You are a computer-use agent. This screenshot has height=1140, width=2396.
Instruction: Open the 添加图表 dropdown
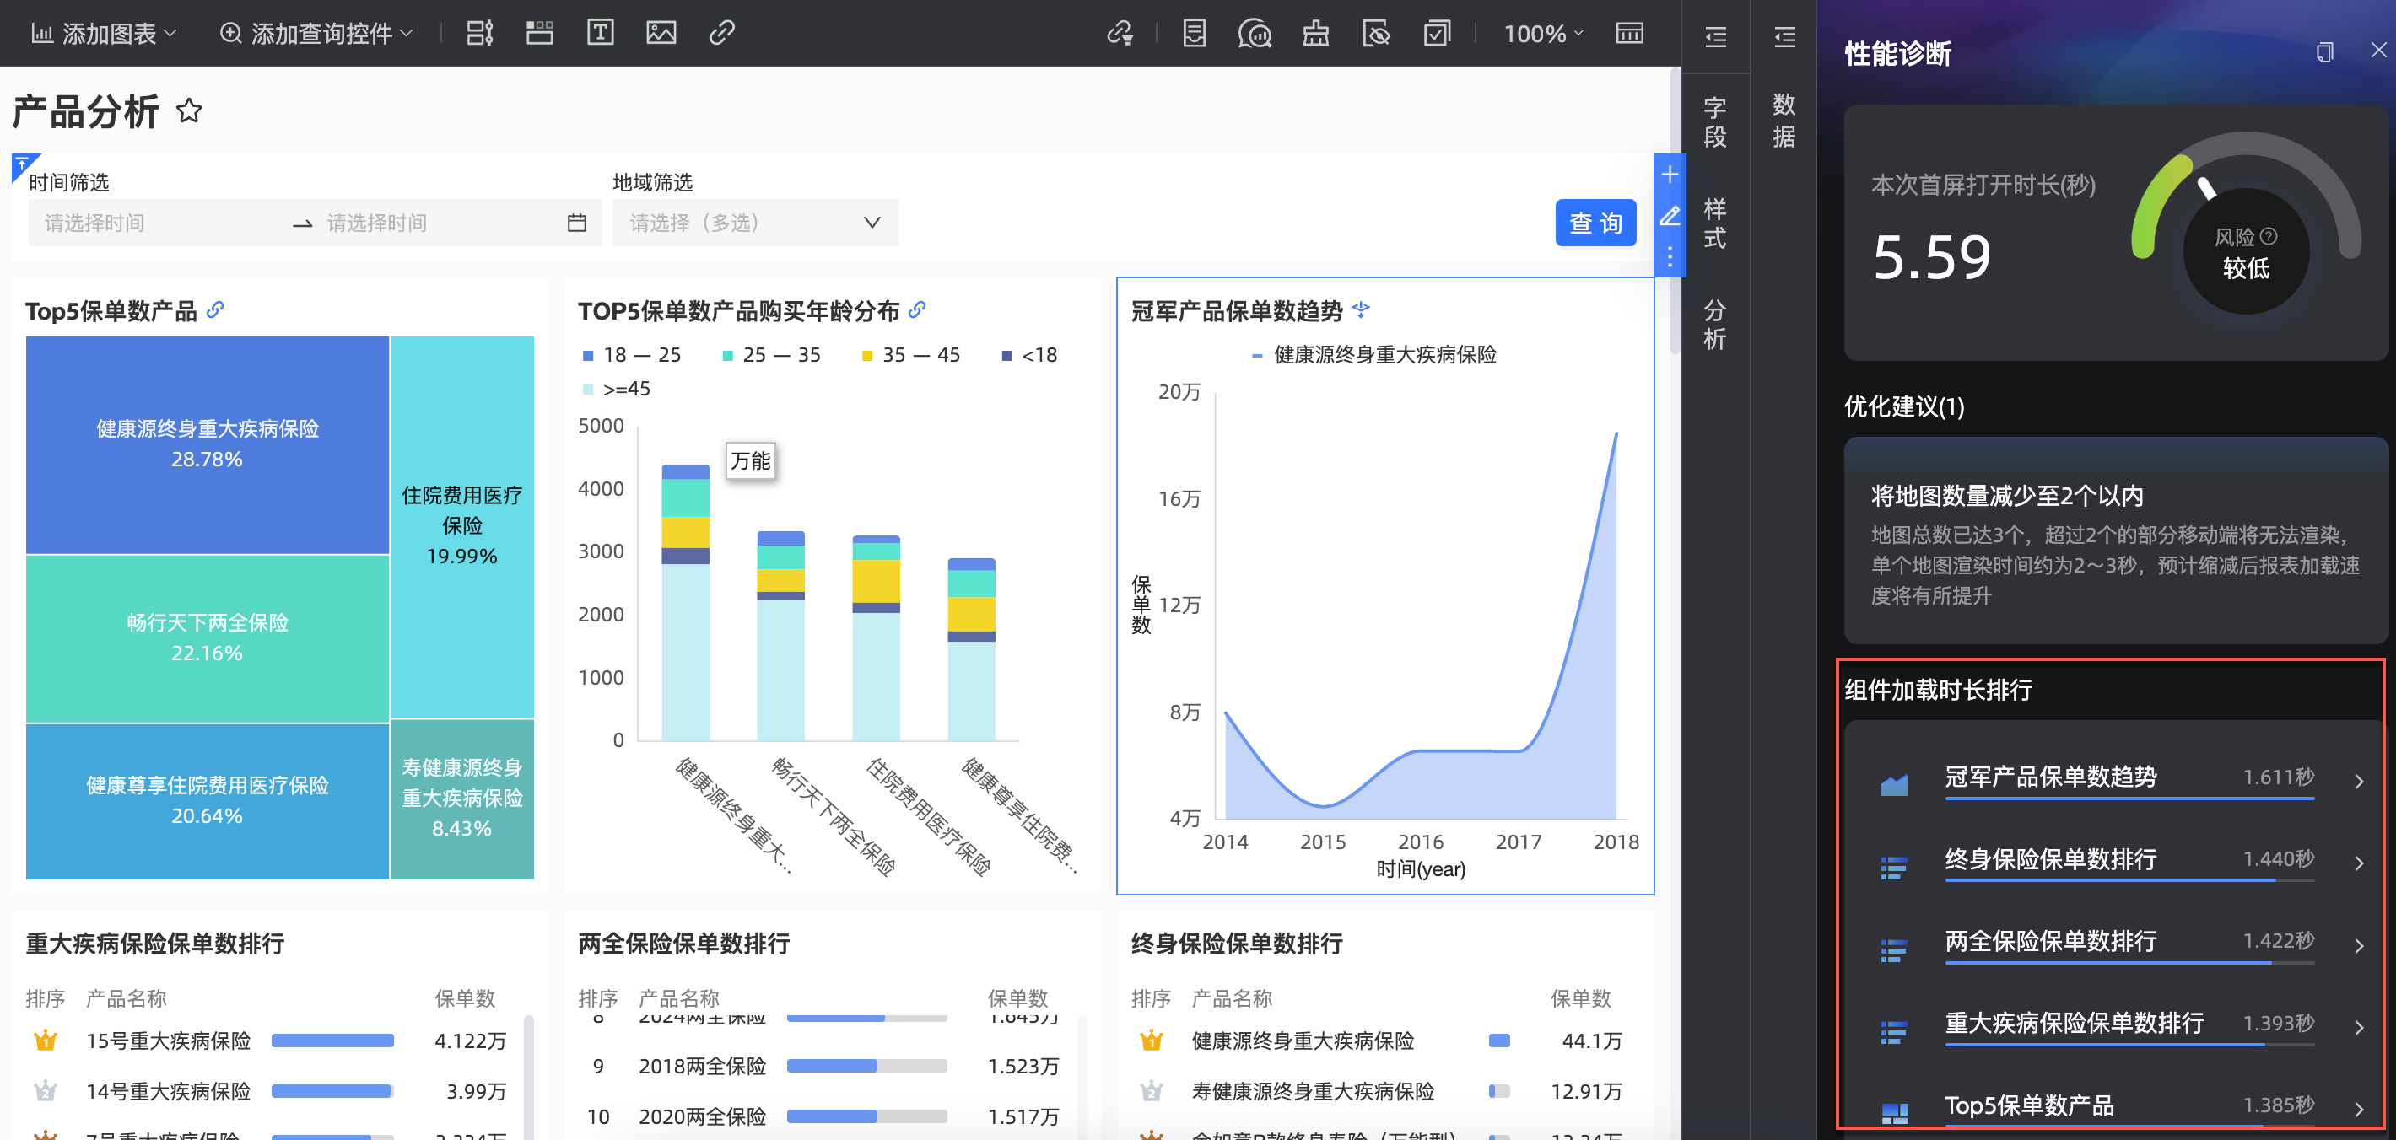pyautogui.click(x=103, y=34)
